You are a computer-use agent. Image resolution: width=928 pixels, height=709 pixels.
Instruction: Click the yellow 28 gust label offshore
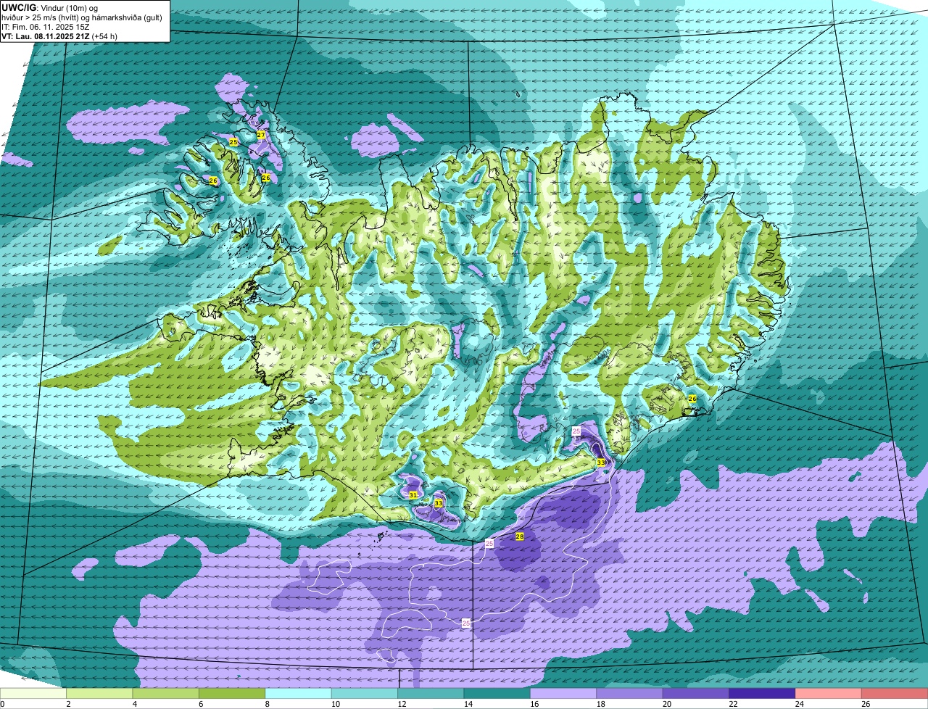coord(519,536)
